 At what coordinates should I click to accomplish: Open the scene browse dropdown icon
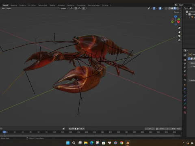[176, 5]
